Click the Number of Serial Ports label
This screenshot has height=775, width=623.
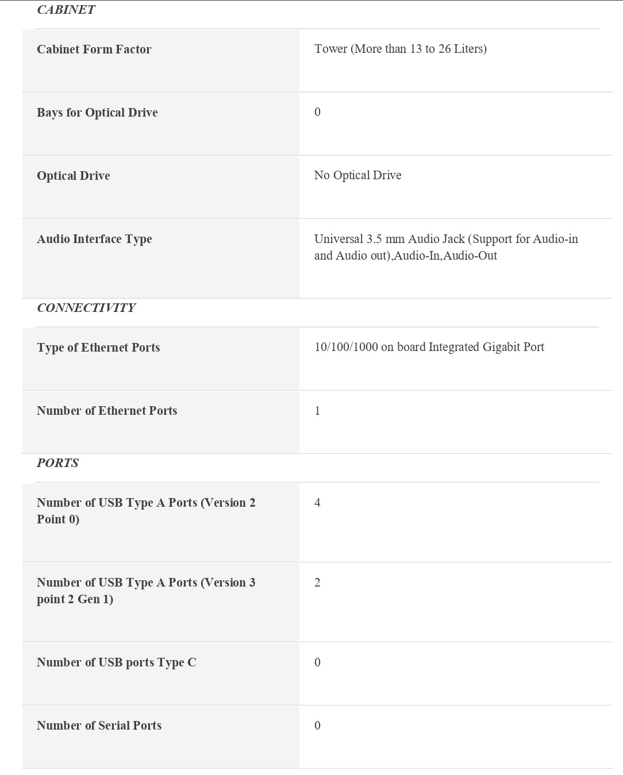pyautogui.click(x=99, y=726)
